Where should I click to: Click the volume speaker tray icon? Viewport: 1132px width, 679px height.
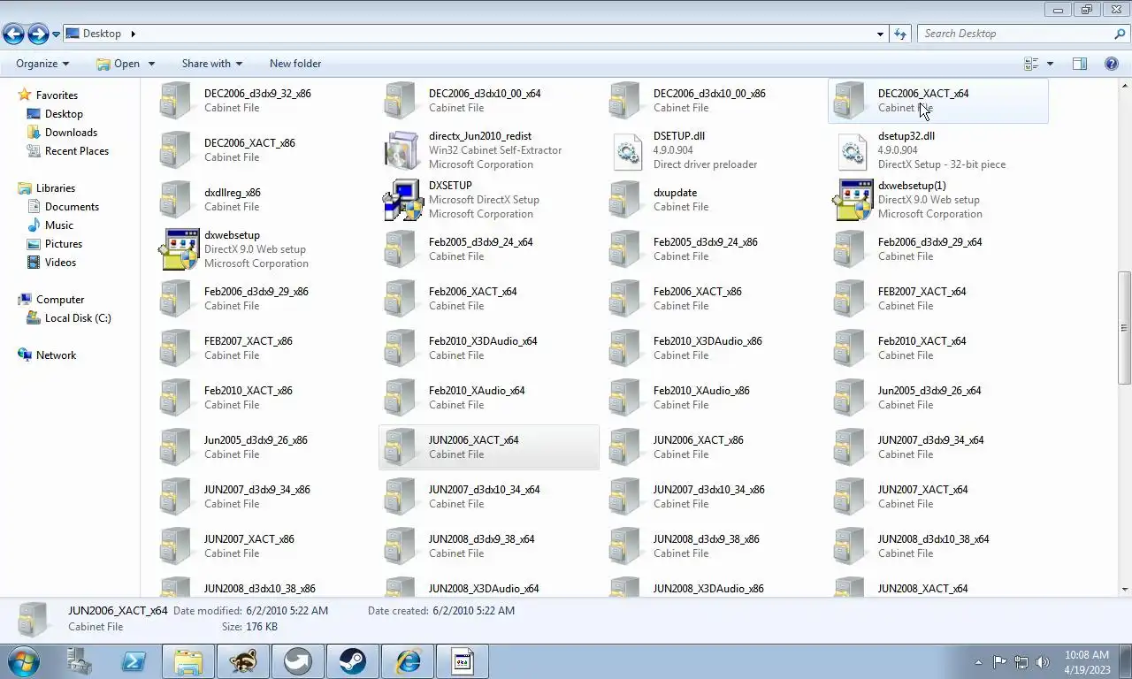(1043, 661)
